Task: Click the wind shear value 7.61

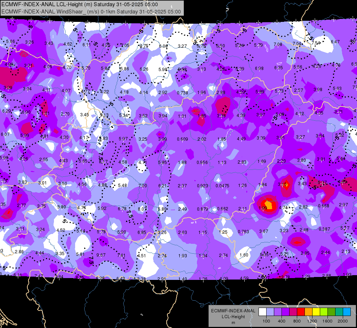Action: coord(121,255)
